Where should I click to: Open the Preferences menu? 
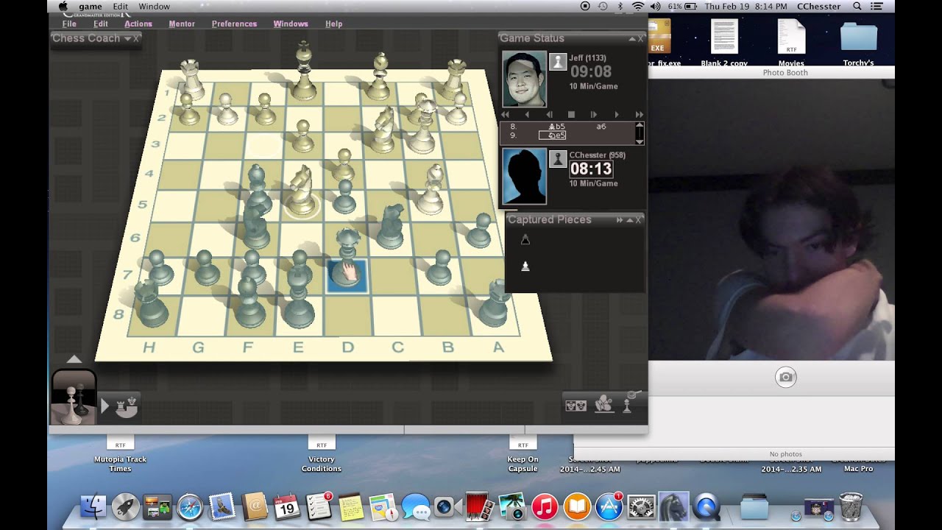(234, 24)
